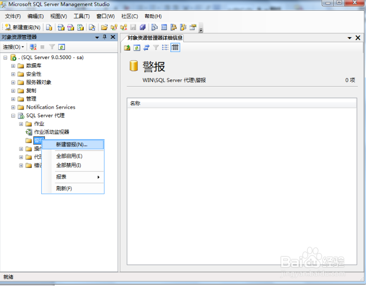Click the Summary list toolbar icon
This screenshot has width=366, height=286.
click(164, 27)
